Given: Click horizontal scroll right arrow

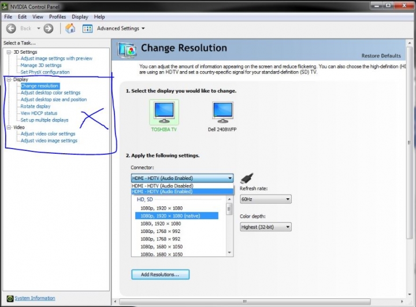Looking at the screenshot, I should click(402, 302).
